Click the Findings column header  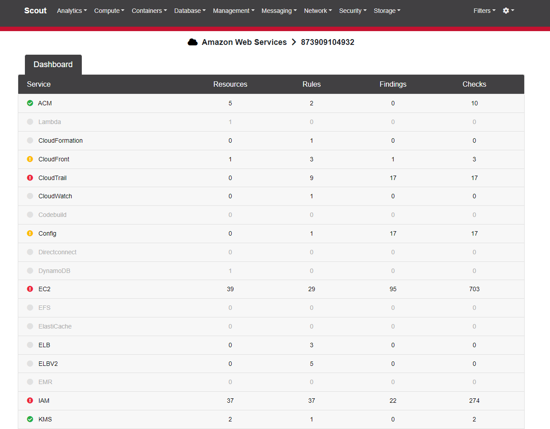point(393,84)
